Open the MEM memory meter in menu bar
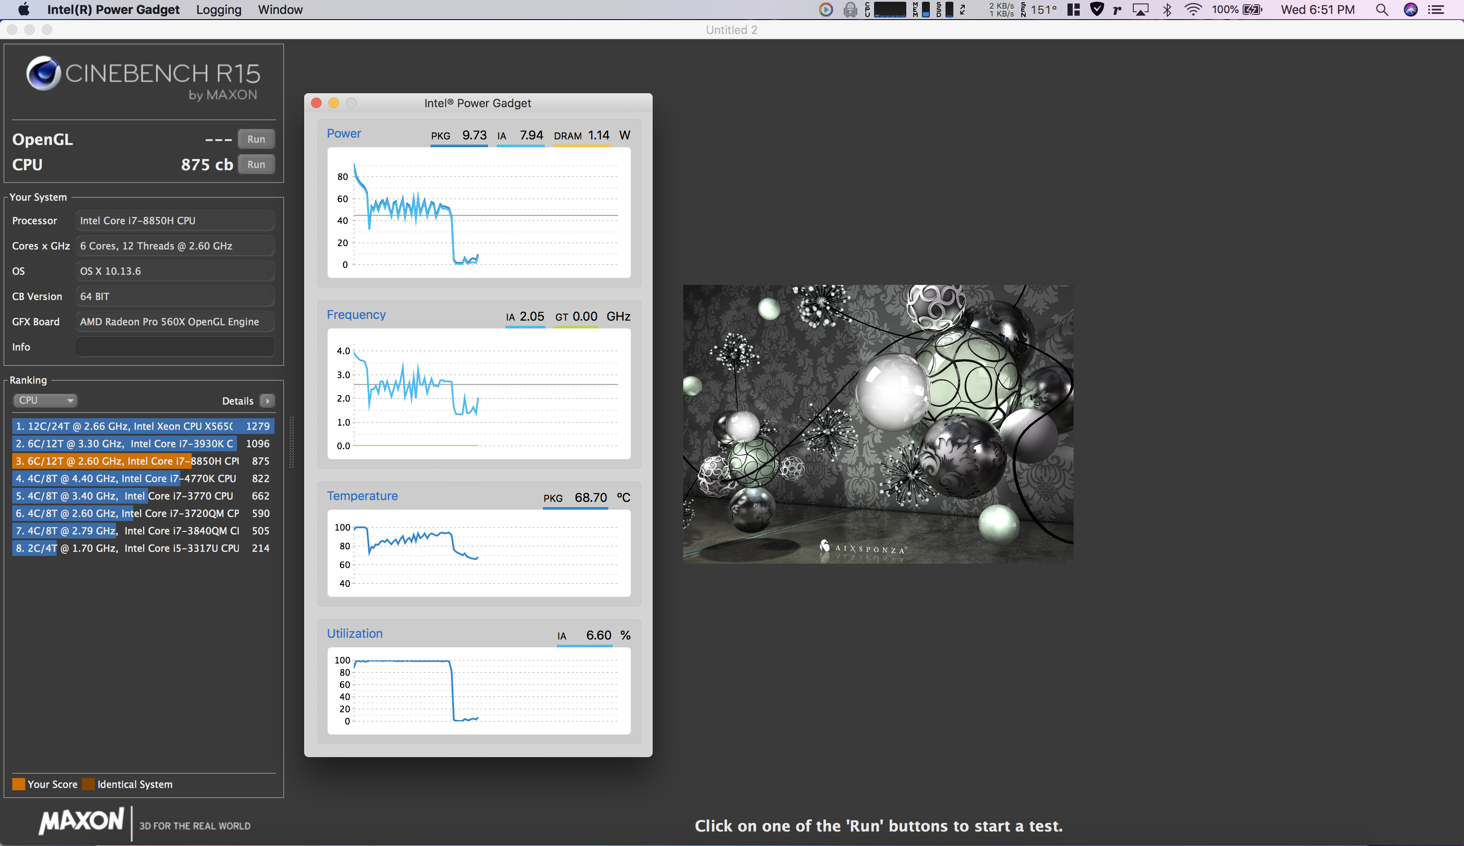This screenshot has width=1464, height=846. click(x=922, y=9)
